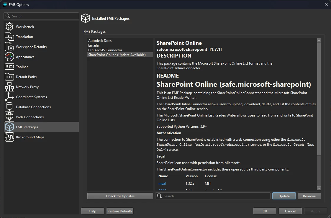Click the 1.32.3 version cell
This screenshot has width=331, height=218.
pyautogui.click(x=190, y=183)
